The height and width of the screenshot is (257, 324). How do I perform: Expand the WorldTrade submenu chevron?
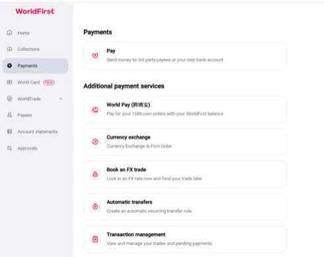61,99
